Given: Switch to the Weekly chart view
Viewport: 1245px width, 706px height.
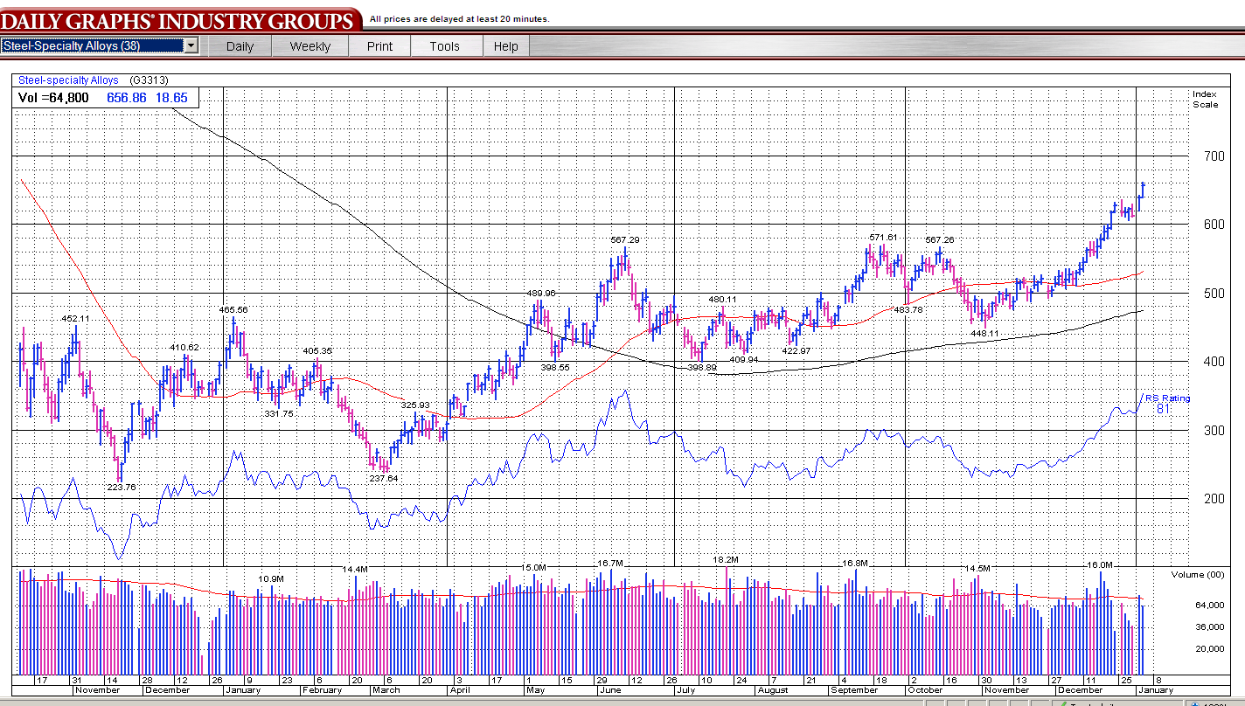Looking at the screenshot, I should coord(310,46).
